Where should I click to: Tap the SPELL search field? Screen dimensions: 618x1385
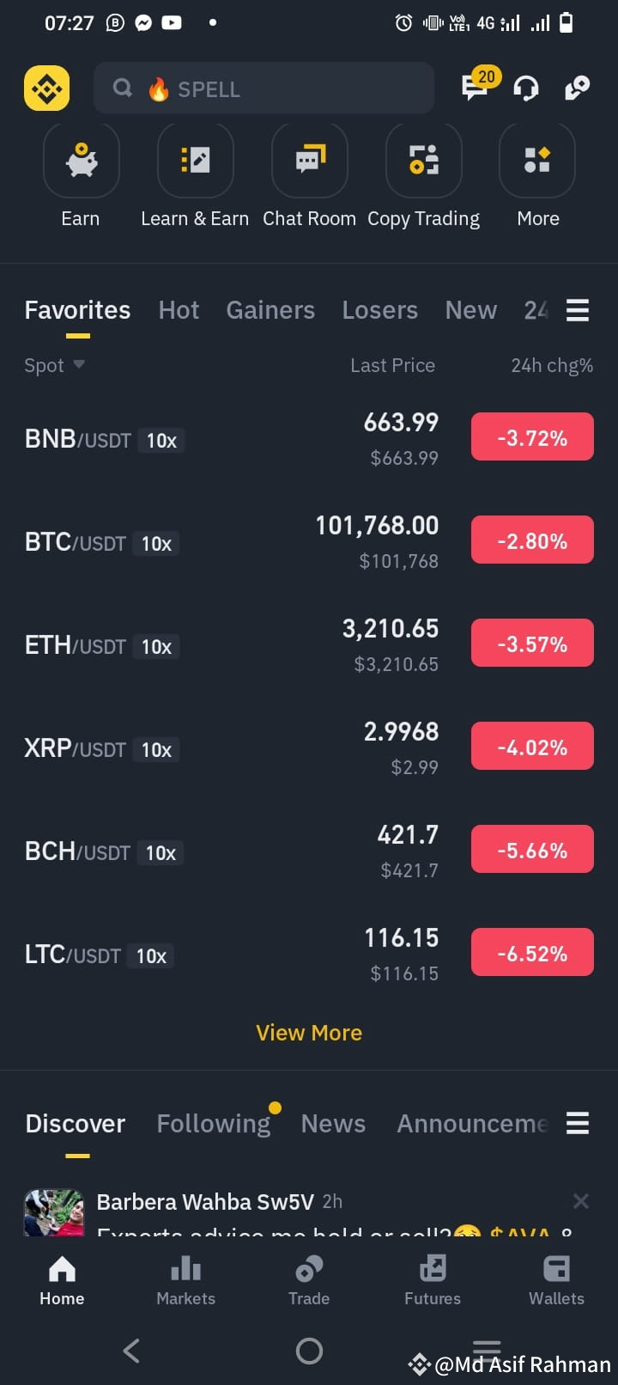tap(264, 88)
